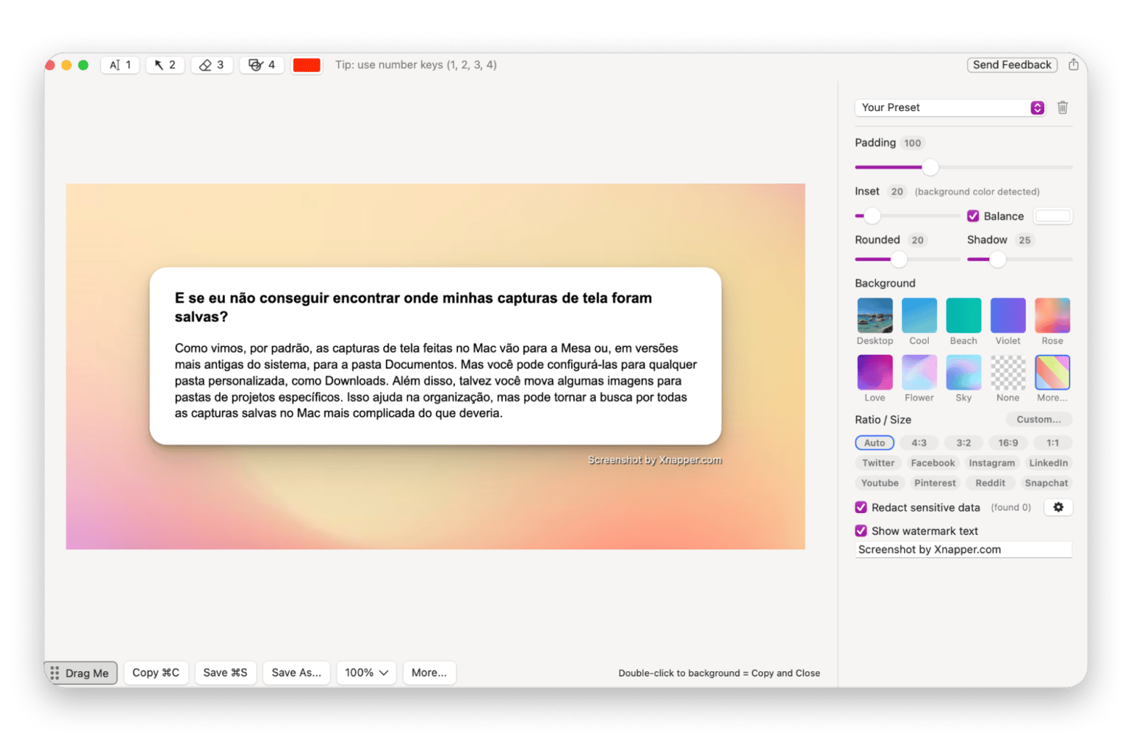Select the Facebook size preset
The height and width of the screenshot is (746, 1132).
click(932, 463)
